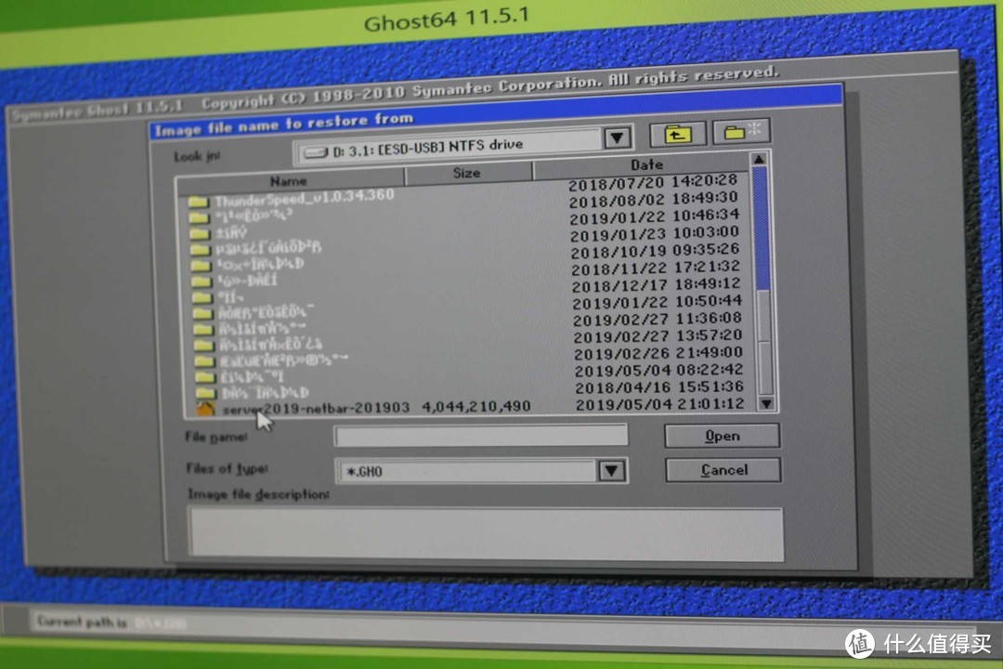Sort by the Size column header
1003x669 pixels.
point(467,173)
